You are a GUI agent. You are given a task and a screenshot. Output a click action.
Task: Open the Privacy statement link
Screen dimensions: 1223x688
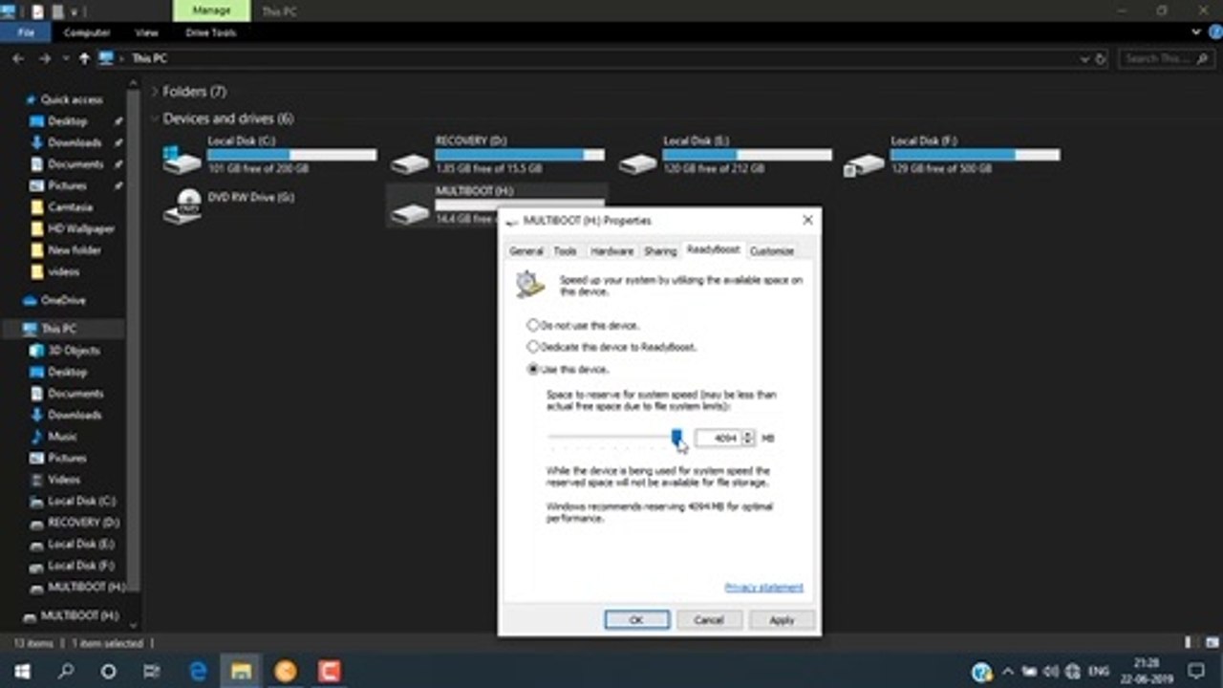click(x=763, y=587)
